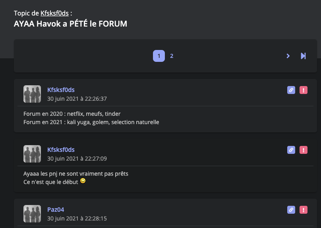321x228 pixels.
Task: Visit Paz04's profile
Action: 56,209
